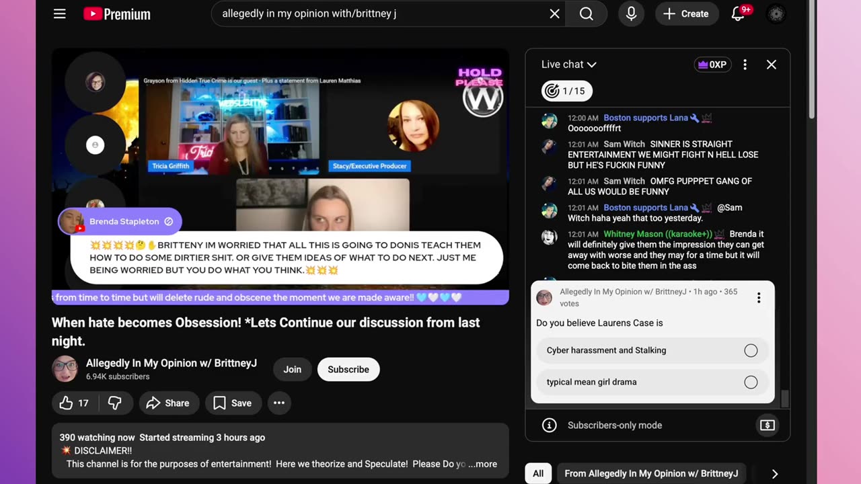The width and height of the screenshot is (861, 484).
Task: Click Whitney Mason chat author name
Action: [x=658, y=234]
